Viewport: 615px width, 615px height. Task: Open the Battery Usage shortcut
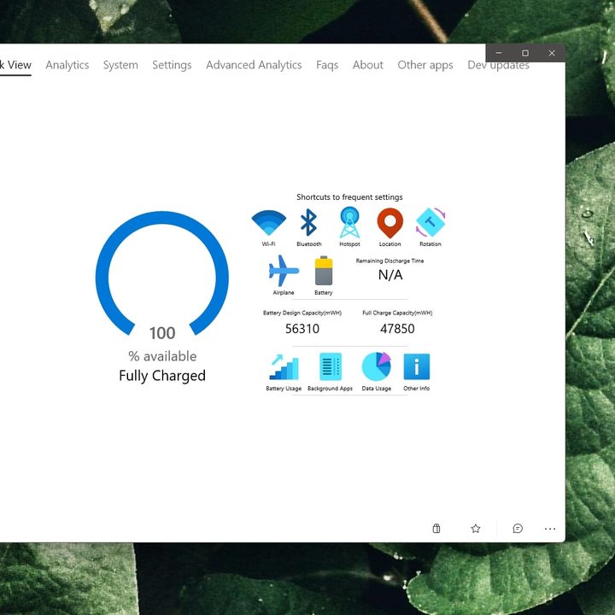[x=284, y=372]
